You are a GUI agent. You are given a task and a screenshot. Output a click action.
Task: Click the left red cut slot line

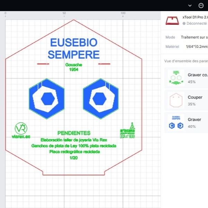click(x=43, y=64)
